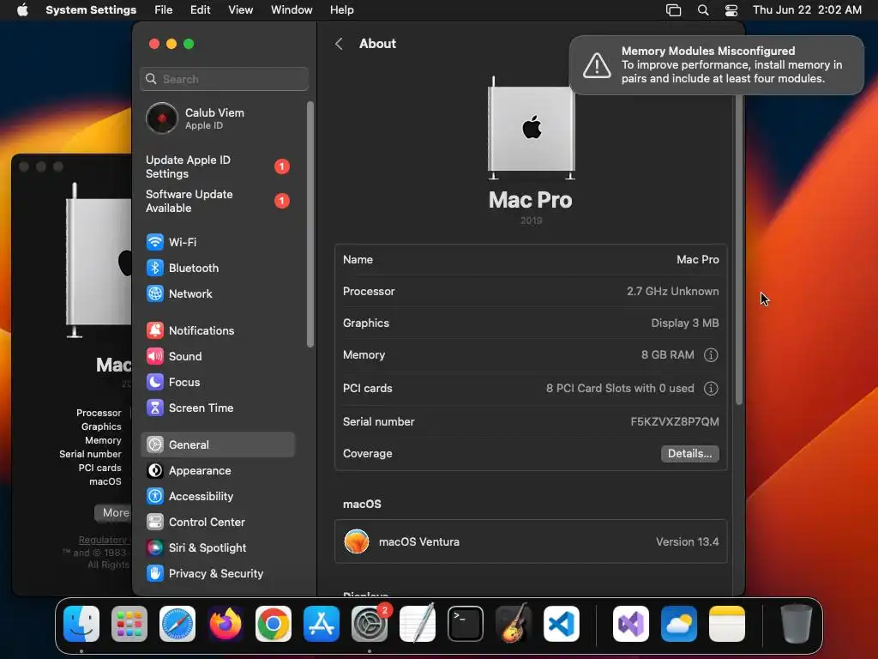Open Launchpad from the Dock
Viewport: 878px width, 659px height.
point(129,624)
